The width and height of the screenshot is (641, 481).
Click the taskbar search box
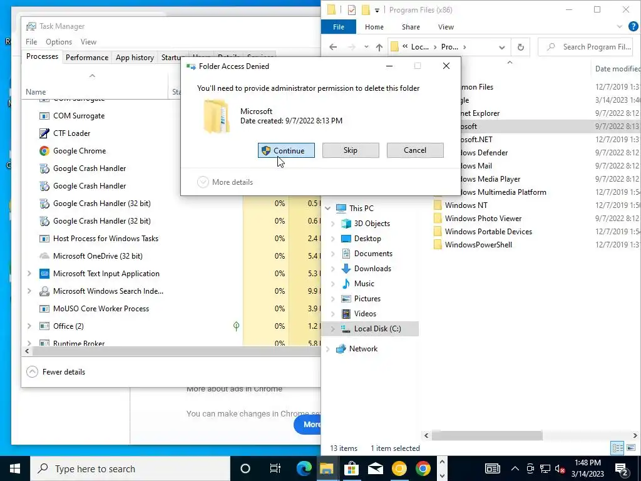(130, 468)
